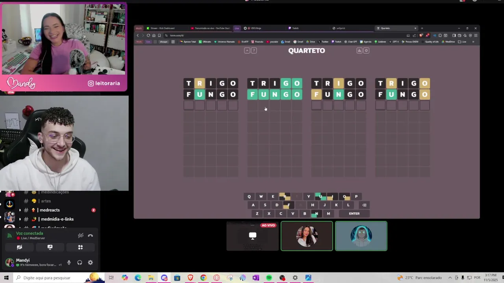Open the Quarteto statistics chart icon
This screenshot has width=504, height=283.
359,50
